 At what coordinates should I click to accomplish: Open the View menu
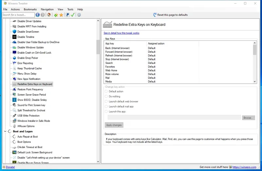click(61, 9)
